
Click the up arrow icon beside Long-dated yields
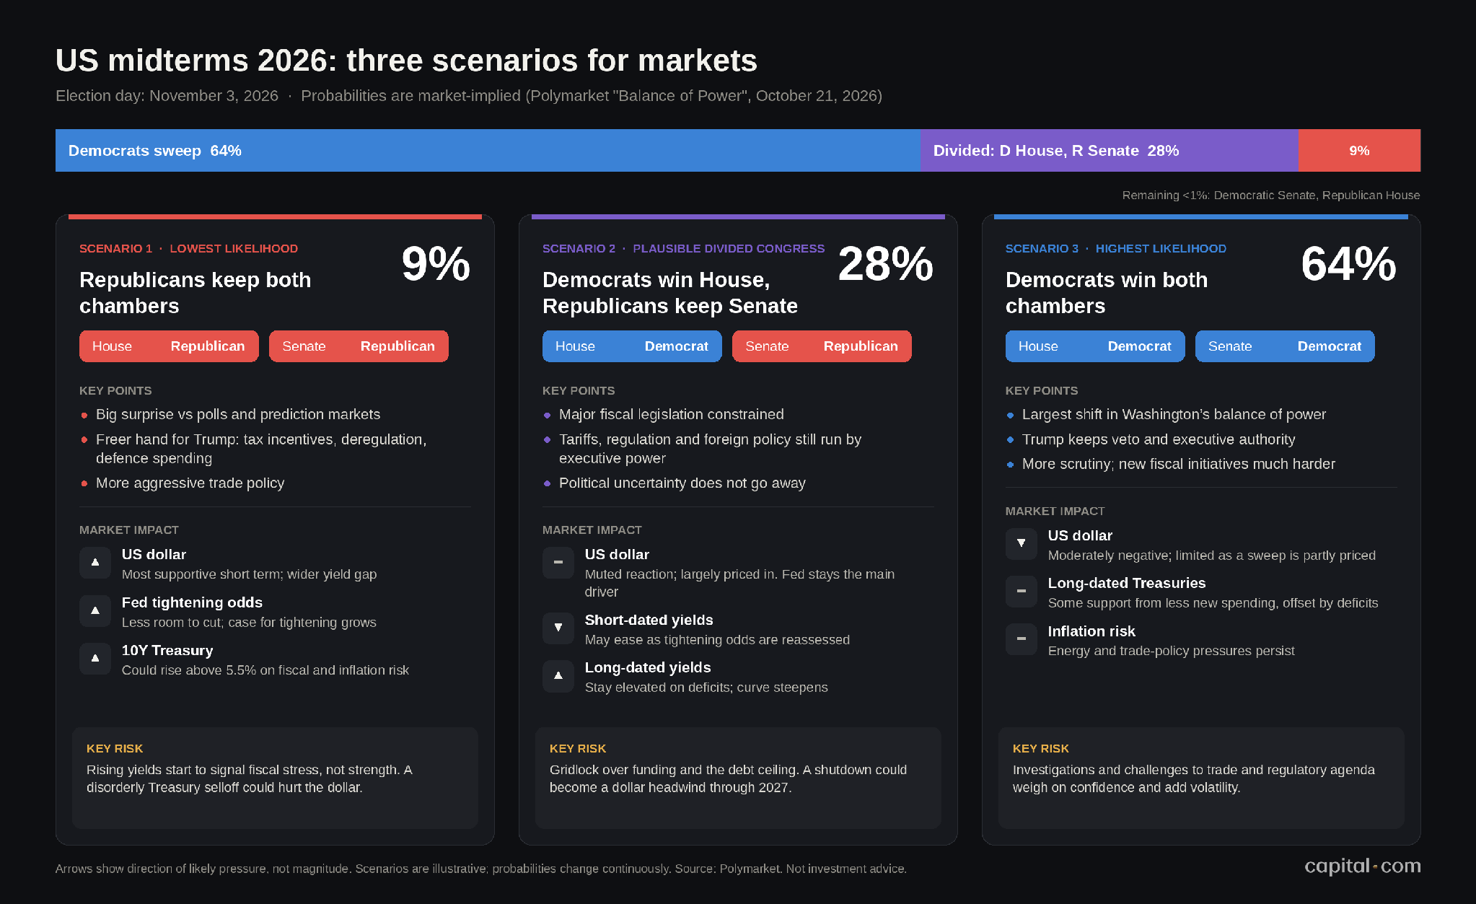pos(558,676)
